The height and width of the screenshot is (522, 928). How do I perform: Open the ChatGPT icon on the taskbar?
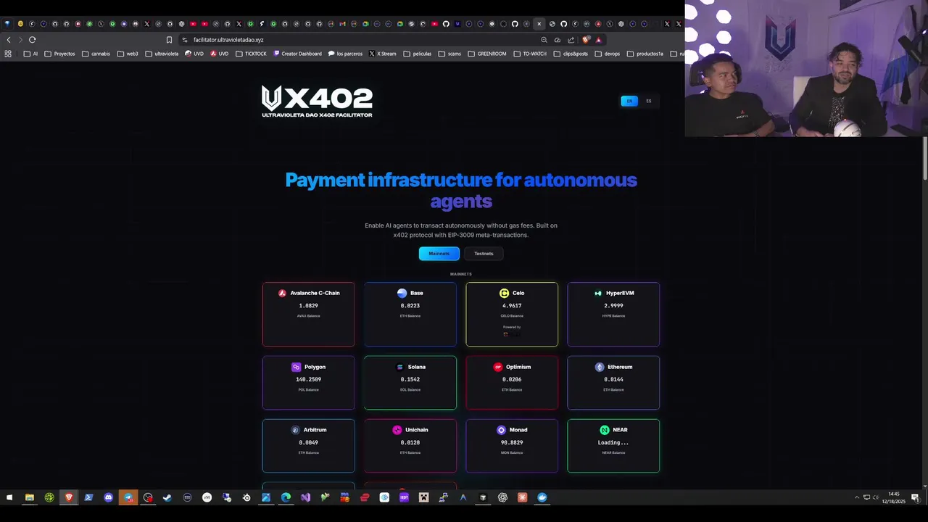(502, 497)
